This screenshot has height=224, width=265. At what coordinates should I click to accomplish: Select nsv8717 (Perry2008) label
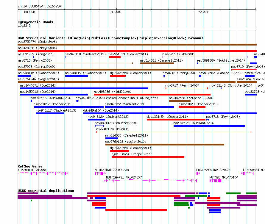pos(182,85)
